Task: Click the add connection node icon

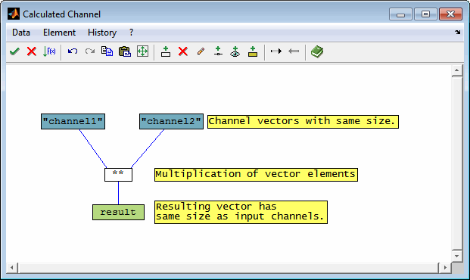Action: tap(218, 51)
